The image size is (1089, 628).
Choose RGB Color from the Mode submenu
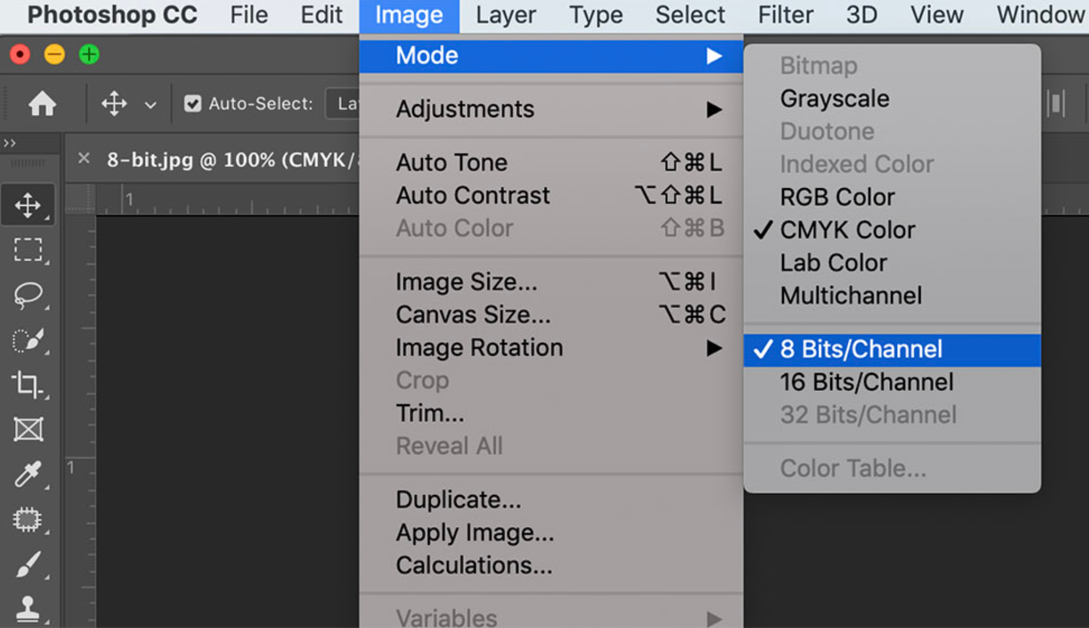(837, 197)
